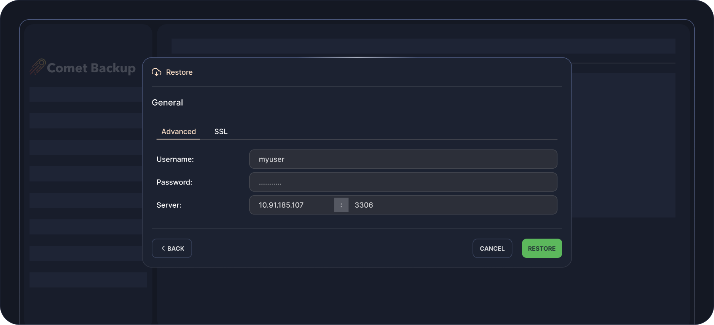The height and width of the screenshot is (325, 714).
Task: Start the restore with green Restore button
Action: (542, 248)
